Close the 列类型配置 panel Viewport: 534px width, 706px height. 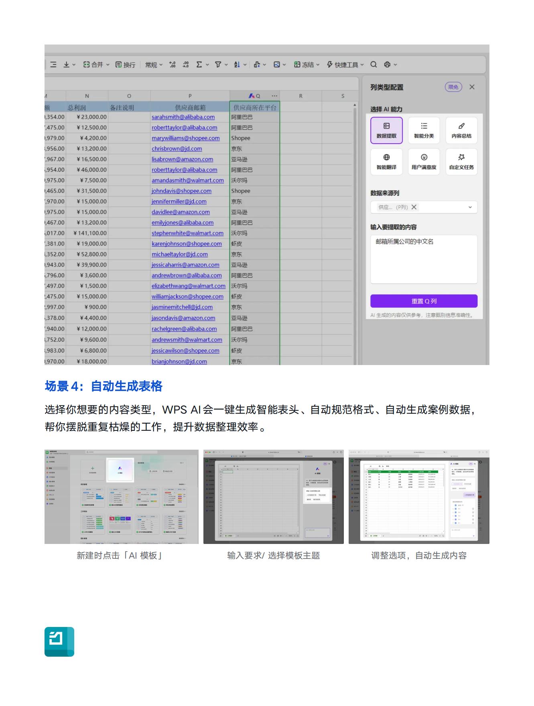tap(472, 87)
